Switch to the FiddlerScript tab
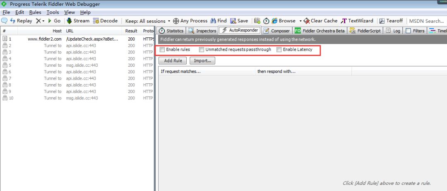 (x=365, y=31)
